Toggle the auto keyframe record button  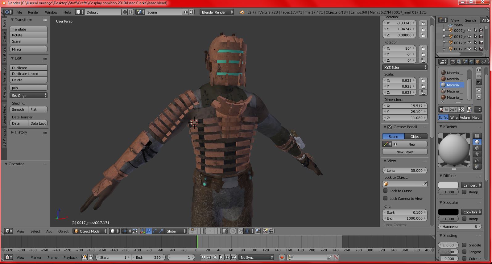282,257
